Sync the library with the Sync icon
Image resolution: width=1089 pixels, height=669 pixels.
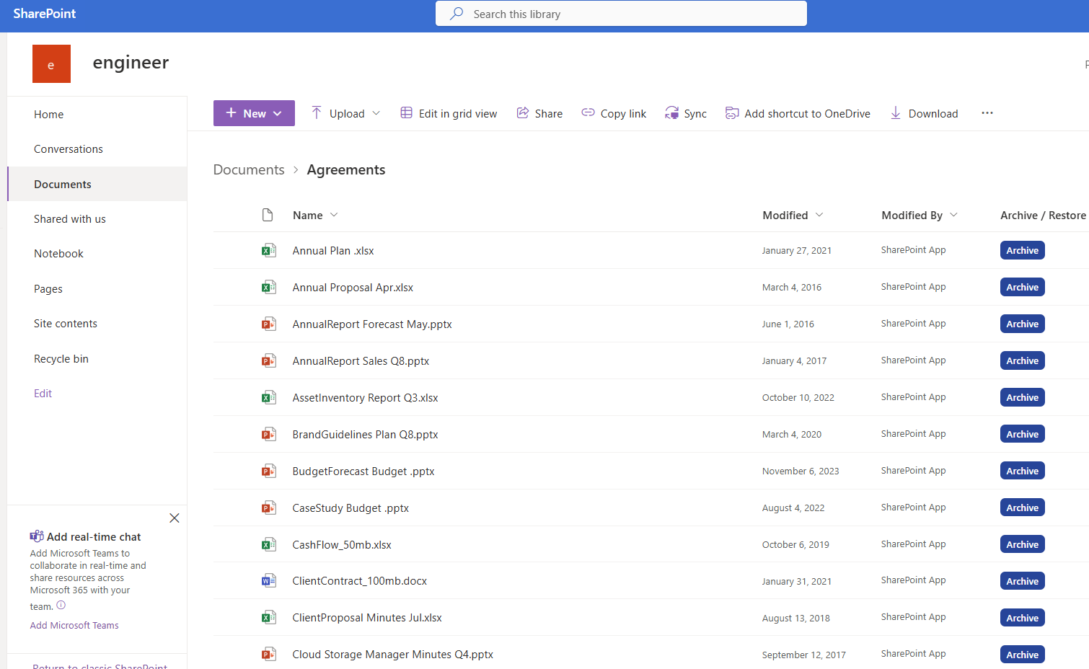[672, 113]
